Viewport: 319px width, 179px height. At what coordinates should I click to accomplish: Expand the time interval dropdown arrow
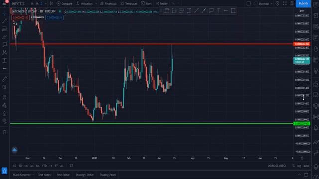46,3
